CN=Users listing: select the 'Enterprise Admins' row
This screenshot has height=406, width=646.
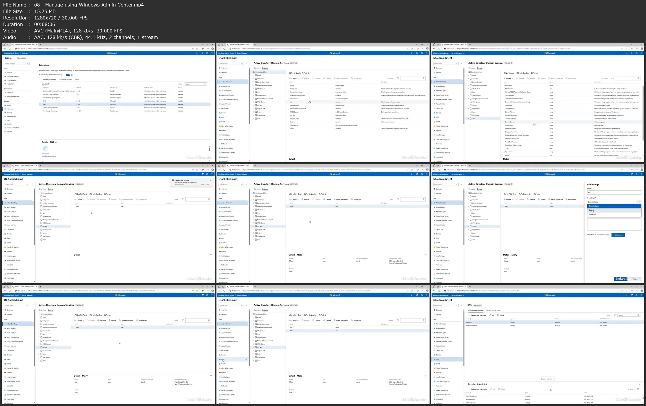click(571, 129)
